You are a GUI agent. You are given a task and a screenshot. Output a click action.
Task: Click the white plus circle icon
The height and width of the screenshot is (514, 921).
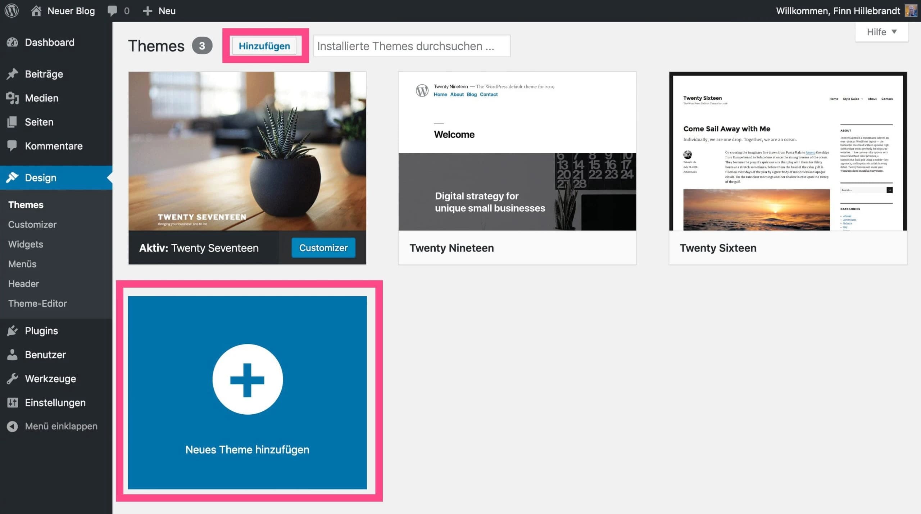pos(248,379)
